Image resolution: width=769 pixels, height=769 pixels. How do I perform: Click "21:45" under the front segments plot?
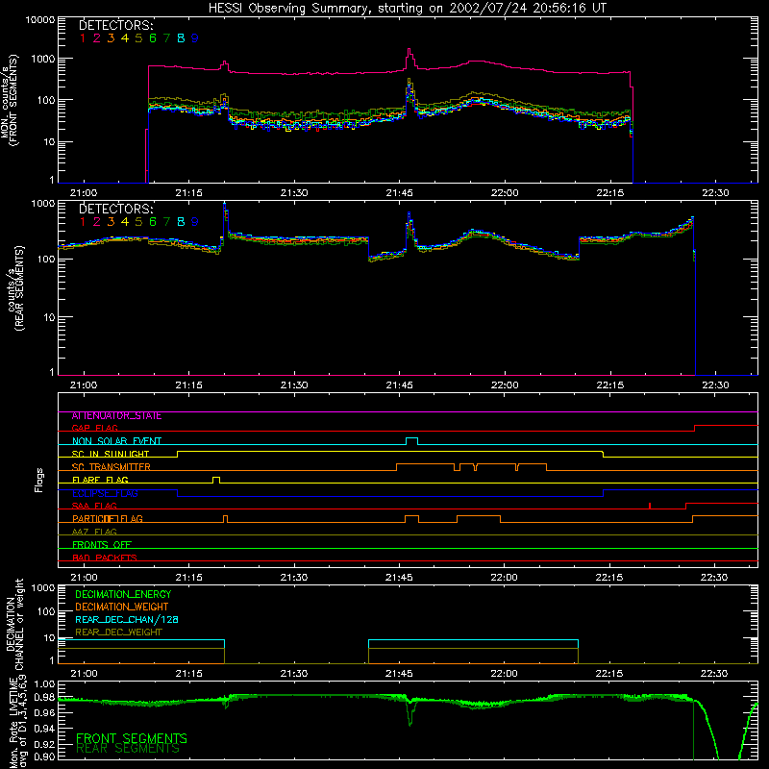click(399, 193)
